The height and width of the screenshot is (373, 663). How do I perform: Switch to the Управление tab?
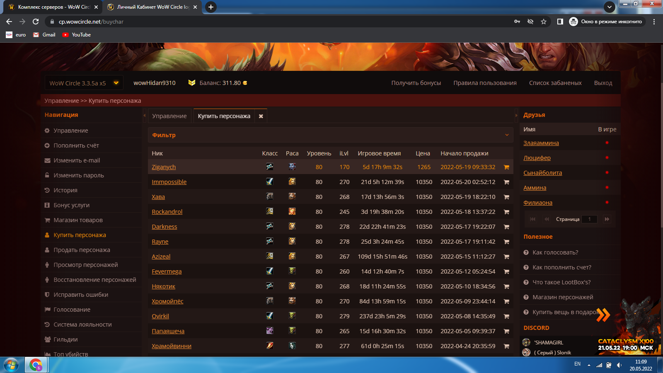169,116
